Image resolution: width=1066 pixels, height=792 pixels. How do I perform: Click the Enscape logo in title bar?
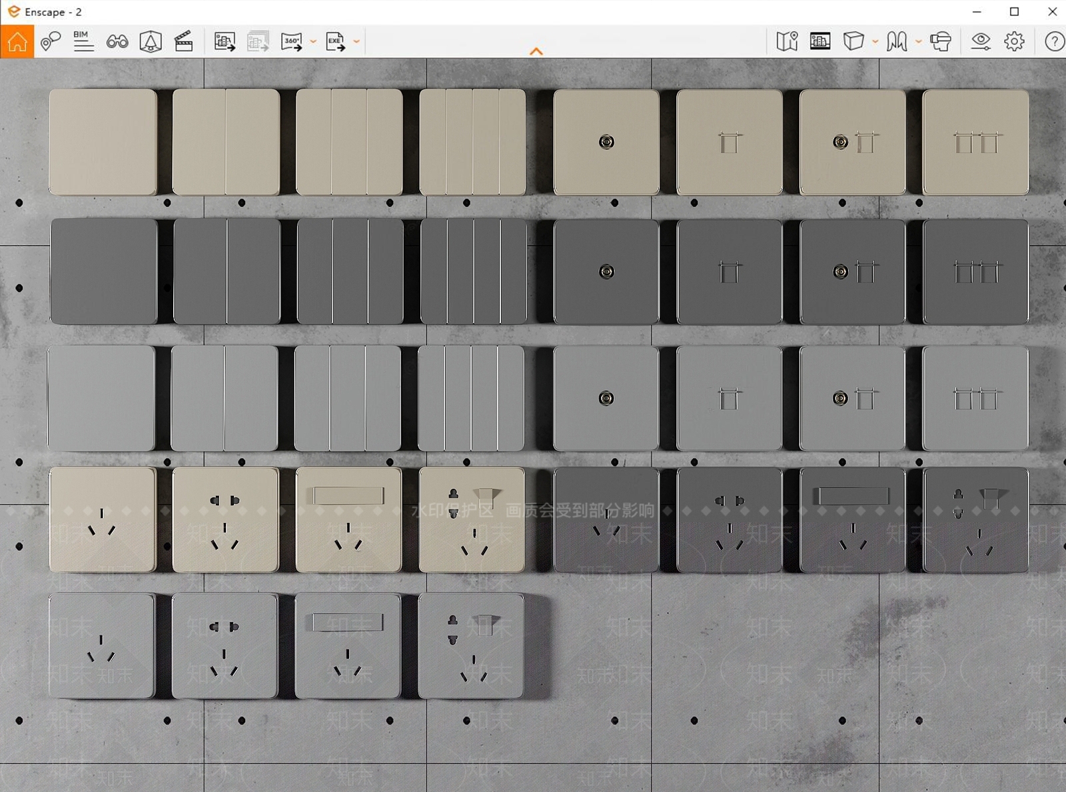(13, 11)
